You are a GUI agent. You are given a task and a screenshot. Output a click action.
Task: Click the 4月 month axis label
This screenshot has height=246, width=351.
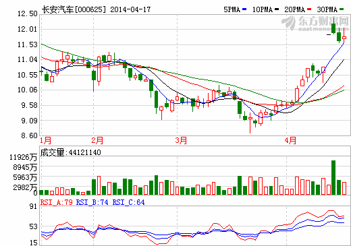tap(290, 141)
